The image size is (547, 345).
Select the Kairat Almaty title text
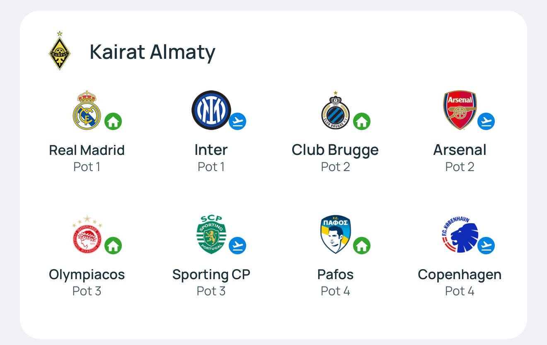coord(152,52)
